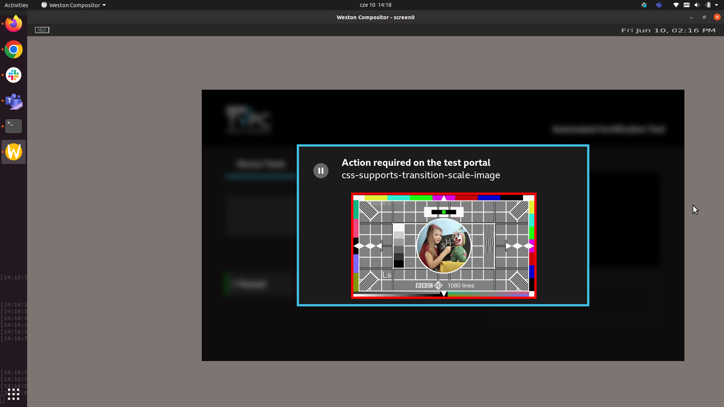Select the Weston app icon in dock
The image size is (724, 407).
14,152
